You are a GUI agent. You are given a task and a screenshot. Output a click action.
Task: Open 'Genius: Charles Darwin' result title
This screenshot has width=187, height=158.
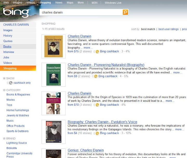click(86, 150)
